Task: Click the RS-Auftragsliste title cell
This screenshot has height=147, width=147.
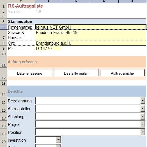Action: tap(26, 6)
